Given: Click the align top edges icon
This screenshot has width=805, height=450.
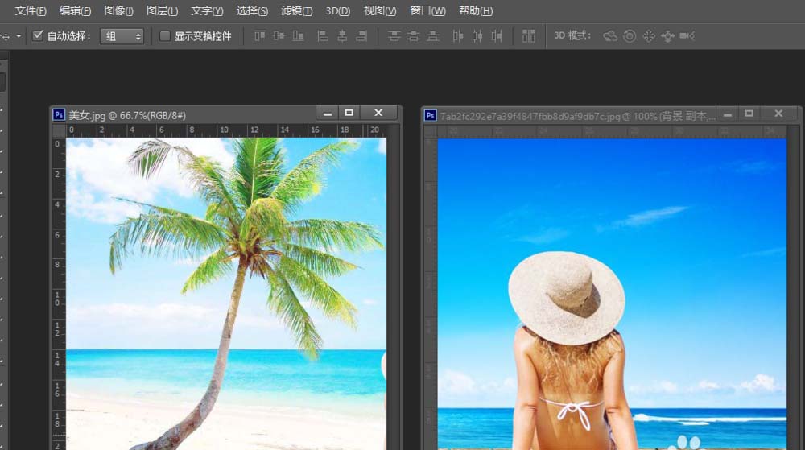Looking at the screenshot, I should point(259,36).
